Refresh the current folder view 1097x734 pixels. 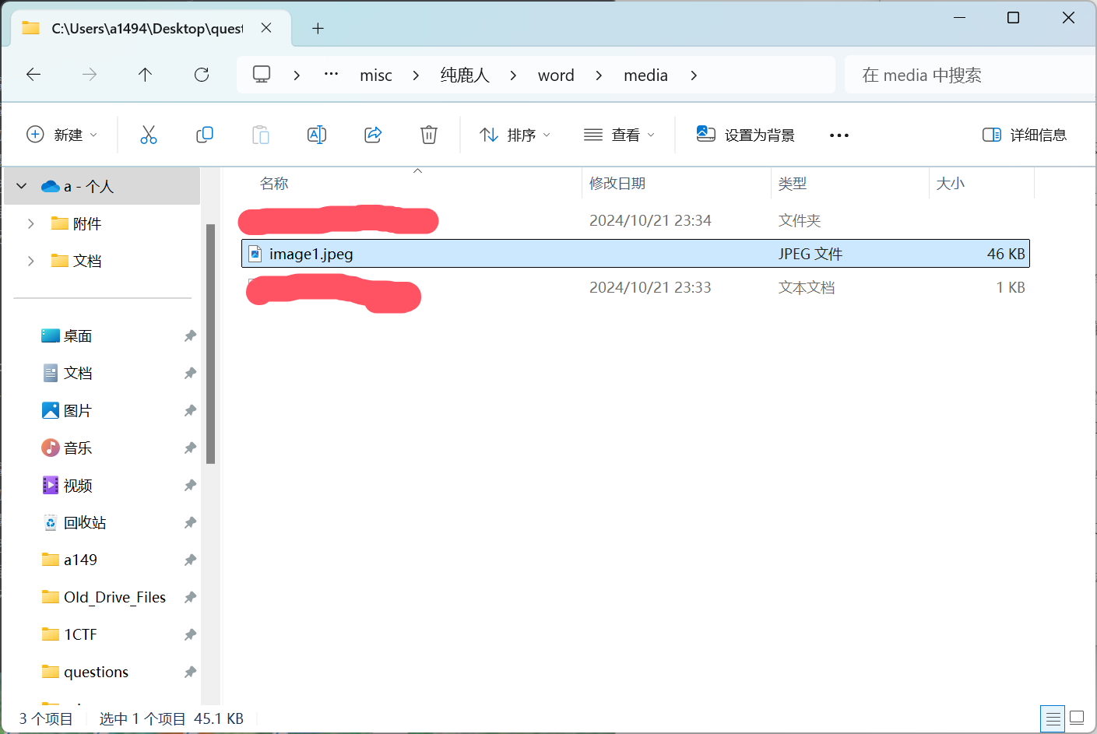click(202, 75)
